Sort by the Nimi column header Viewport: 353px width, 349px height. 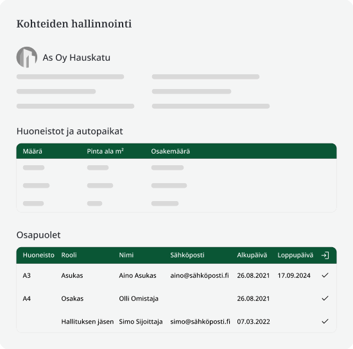pos(126,255)
